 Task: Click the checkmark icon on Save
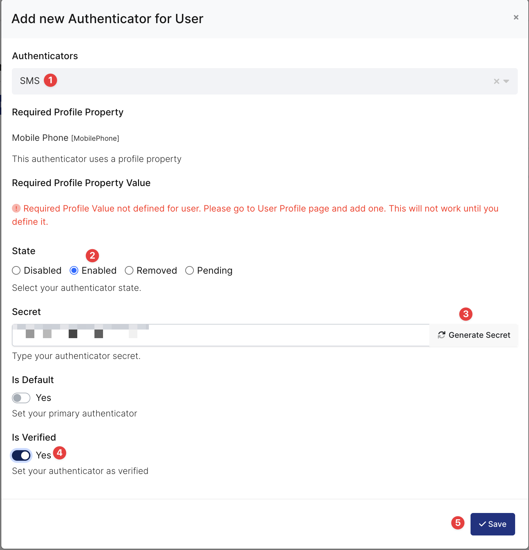pos(482,524)
